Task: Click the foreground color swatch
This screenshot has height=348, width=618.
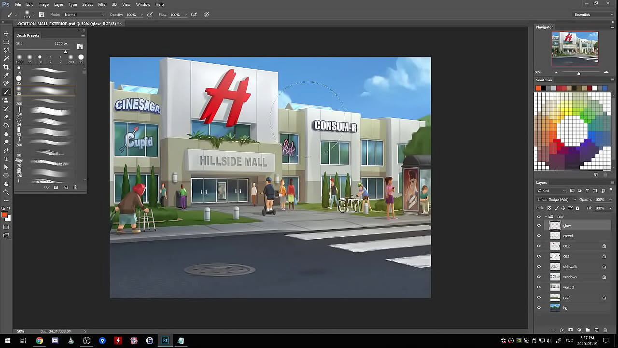Action: coord(4,215)
